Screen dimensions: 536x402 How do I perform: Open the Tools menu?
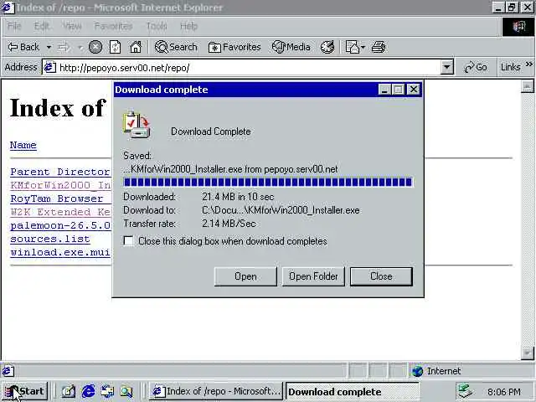157,26
